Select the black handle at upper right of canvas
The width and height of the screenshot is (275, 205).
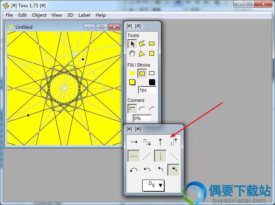(x=83, y=59)
